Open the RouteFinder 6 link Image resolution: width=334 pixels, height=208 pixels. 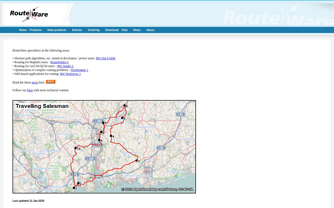59,62
